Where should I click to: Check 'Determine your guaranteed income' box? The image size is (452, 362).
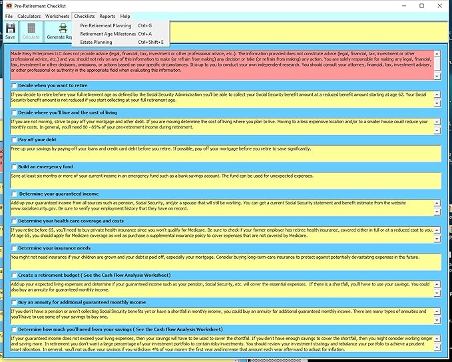tap(14, 194)
